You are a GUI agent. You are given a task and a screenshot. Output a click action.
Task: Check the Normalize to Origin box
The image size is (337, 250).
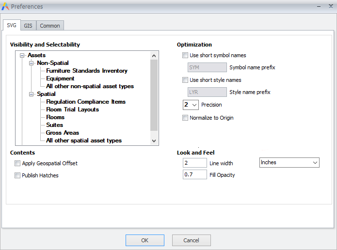185,118
